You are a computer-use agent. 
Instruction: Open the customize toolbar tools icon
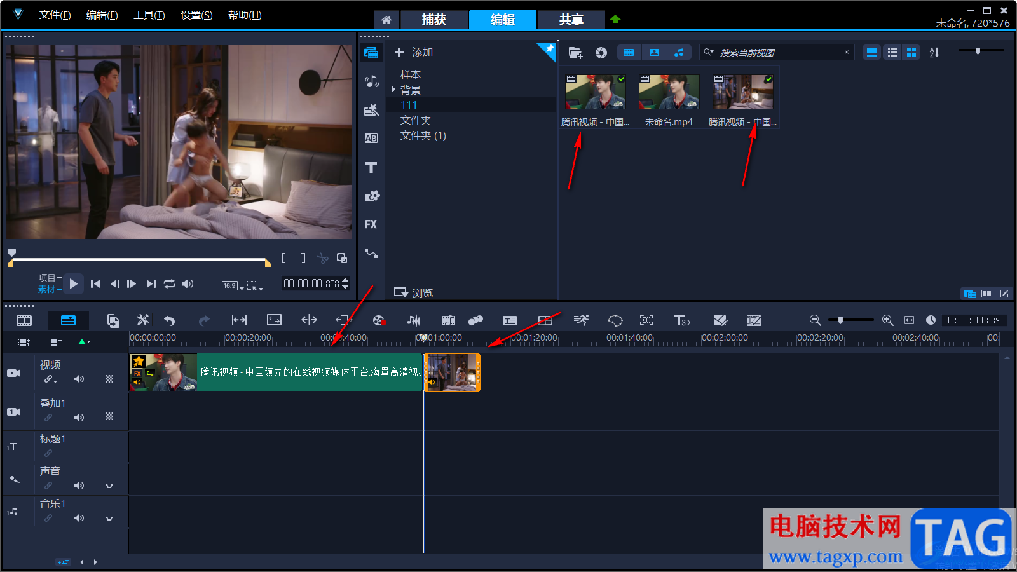click(x=143, y=320)
